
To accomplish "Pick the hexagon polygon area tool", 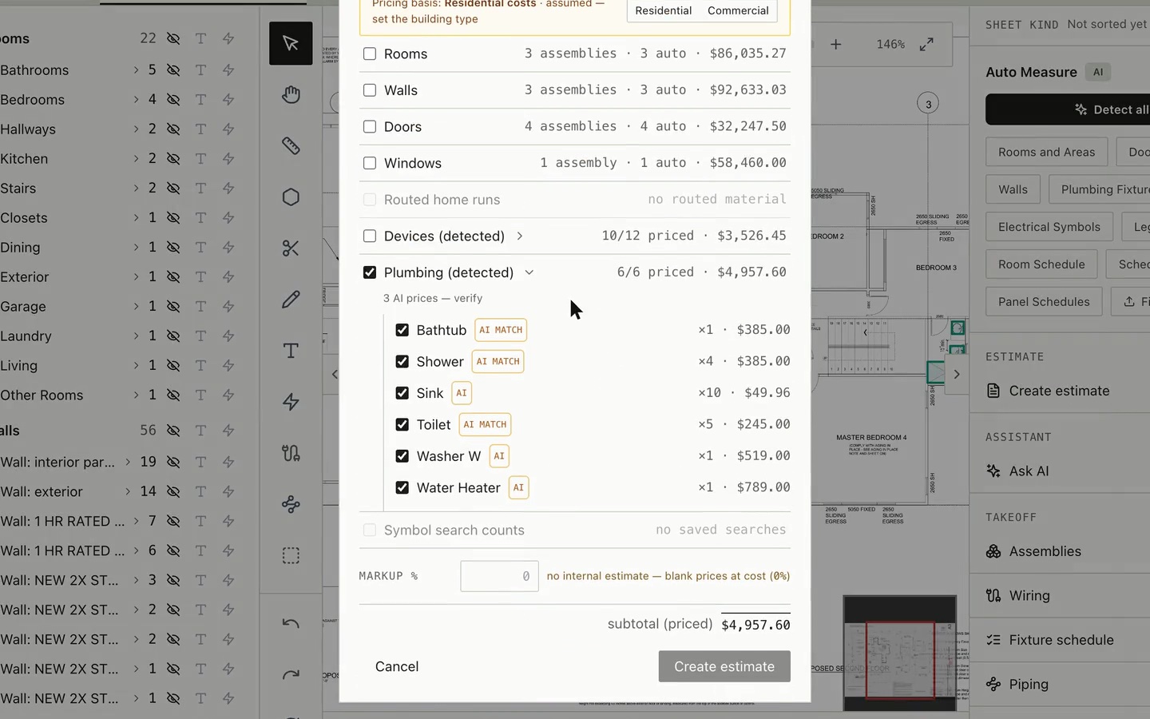I will pyautogui.click(x=291, y=197).
